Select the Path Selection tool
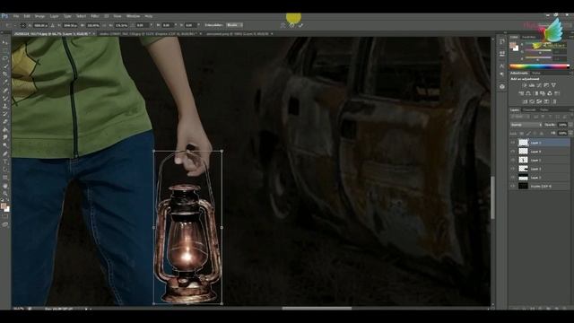The image size is (574, 323). (5, 170)
